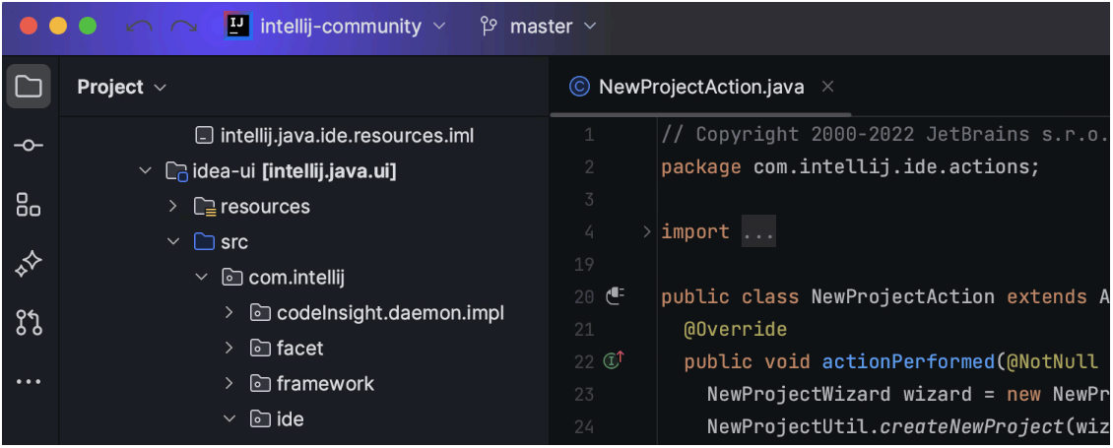Image resolution: width=1113 pixels, height=448 pixels.
Task: Open the intellij-community project dropdown
Action: [340, 27]
